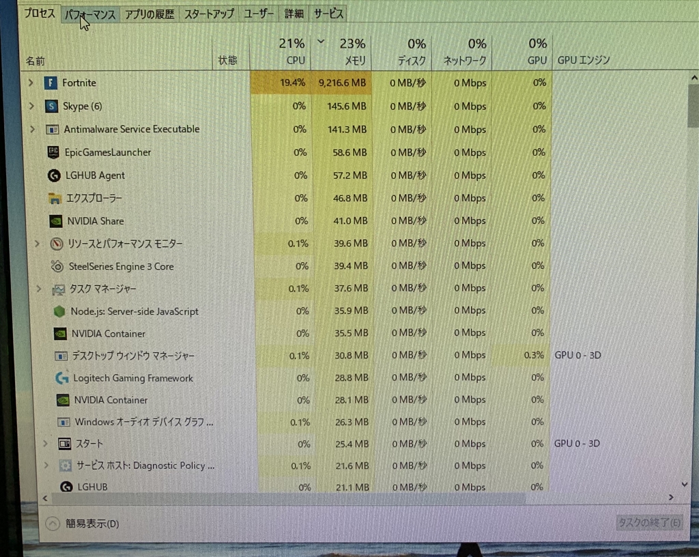Sort by the GPU エンジン column header

click(584, 60)
